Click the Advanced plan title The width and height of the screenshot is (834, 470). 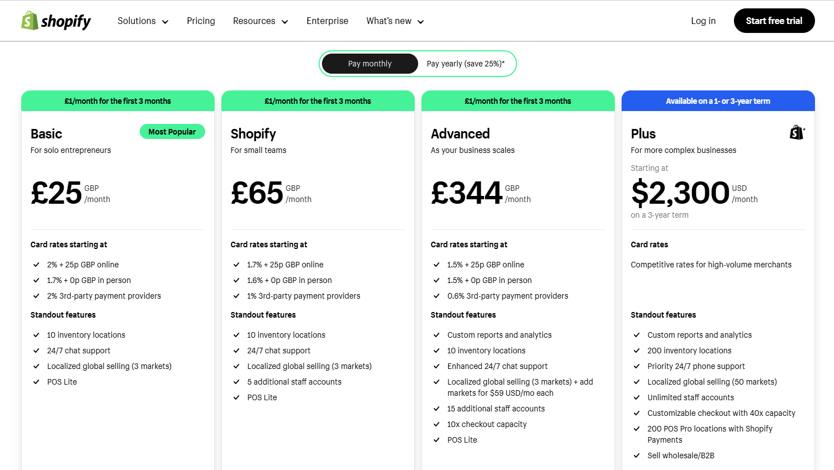460,134
